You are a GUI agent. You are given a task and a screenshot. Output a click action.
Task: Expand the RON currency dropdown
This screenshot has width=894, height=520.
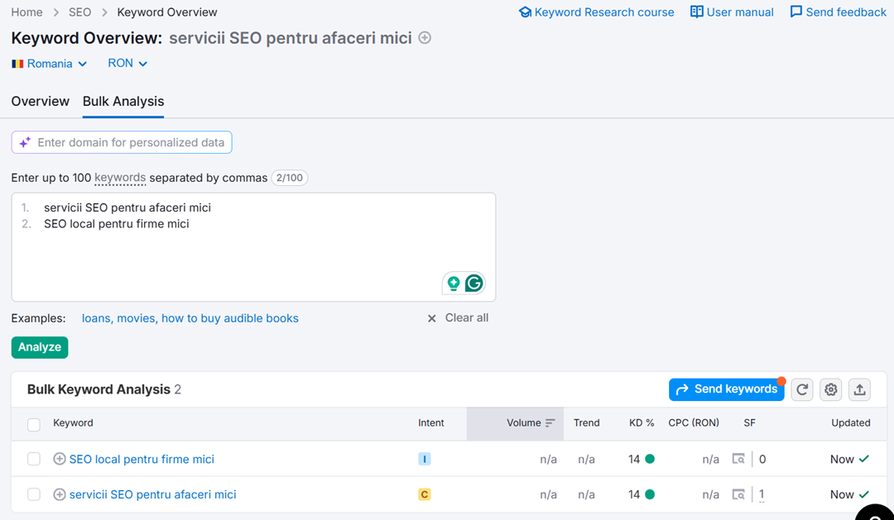pos(127,64)
